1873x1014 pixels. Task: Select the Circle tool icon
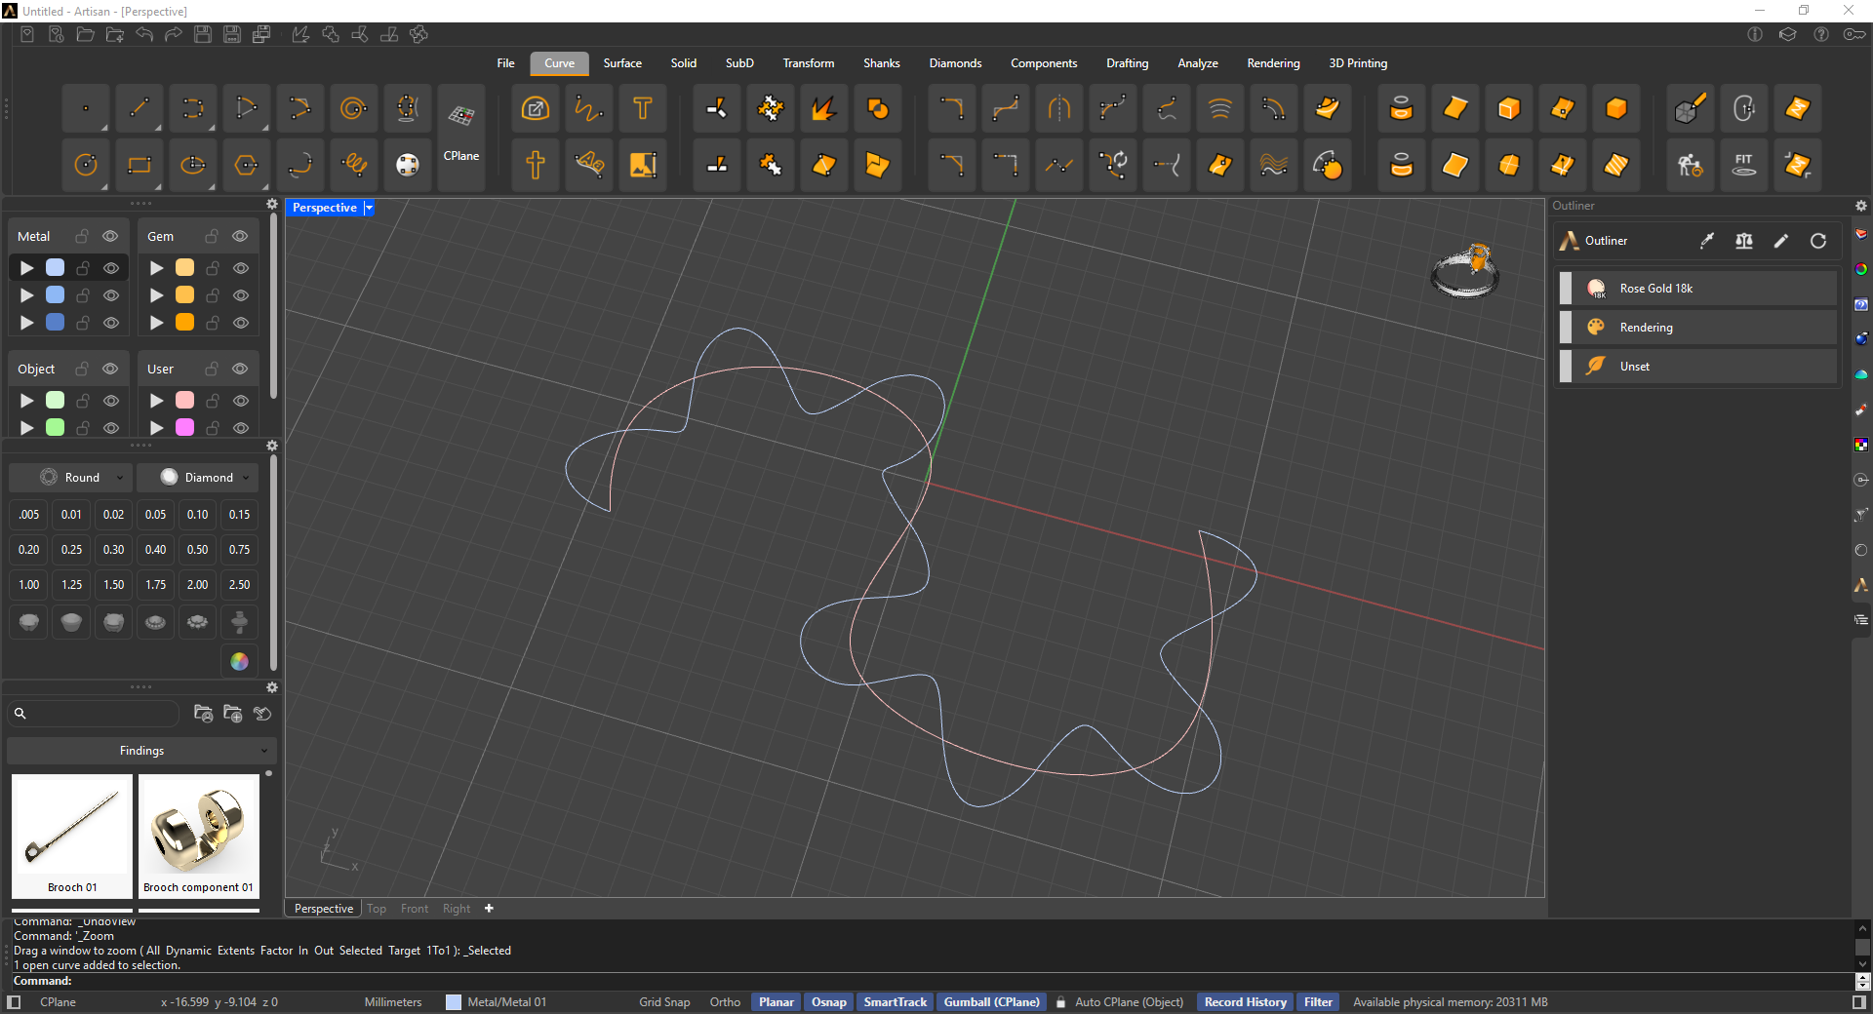click(x=86, y=165)
